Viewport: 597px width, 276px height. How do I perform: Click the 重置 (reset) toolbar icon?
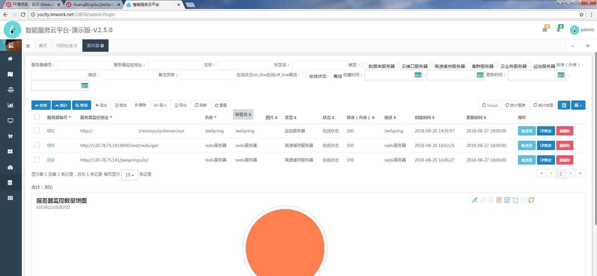pyautogui.click(x=220, y=105)
